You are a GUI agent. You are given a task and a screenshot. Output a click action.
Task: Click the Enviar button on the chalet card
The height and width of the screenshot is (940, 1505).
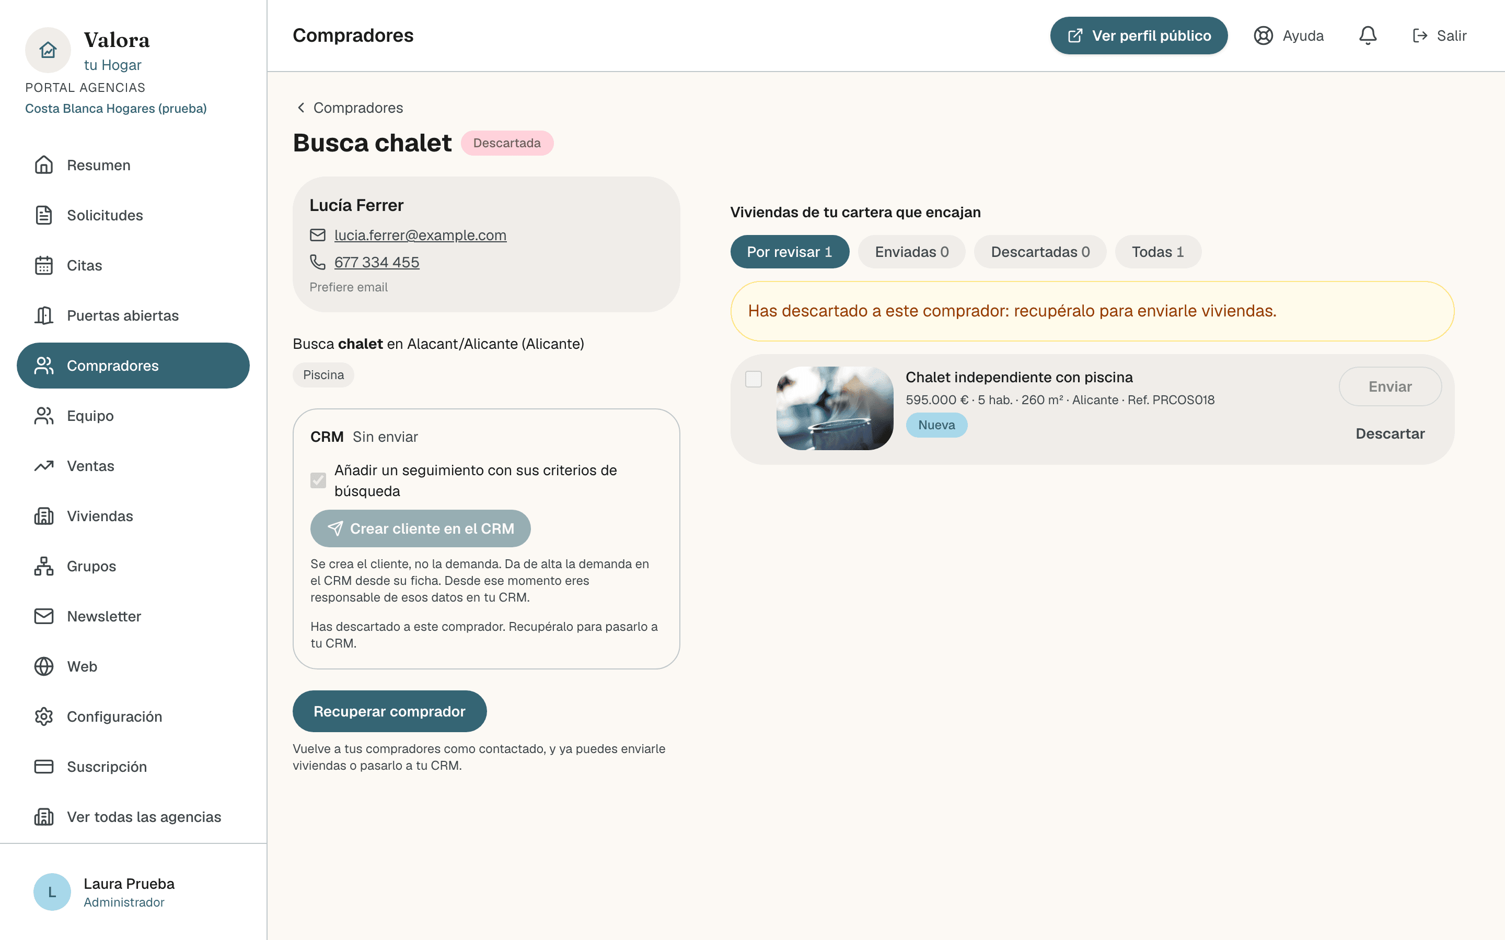coord(1390,386)
